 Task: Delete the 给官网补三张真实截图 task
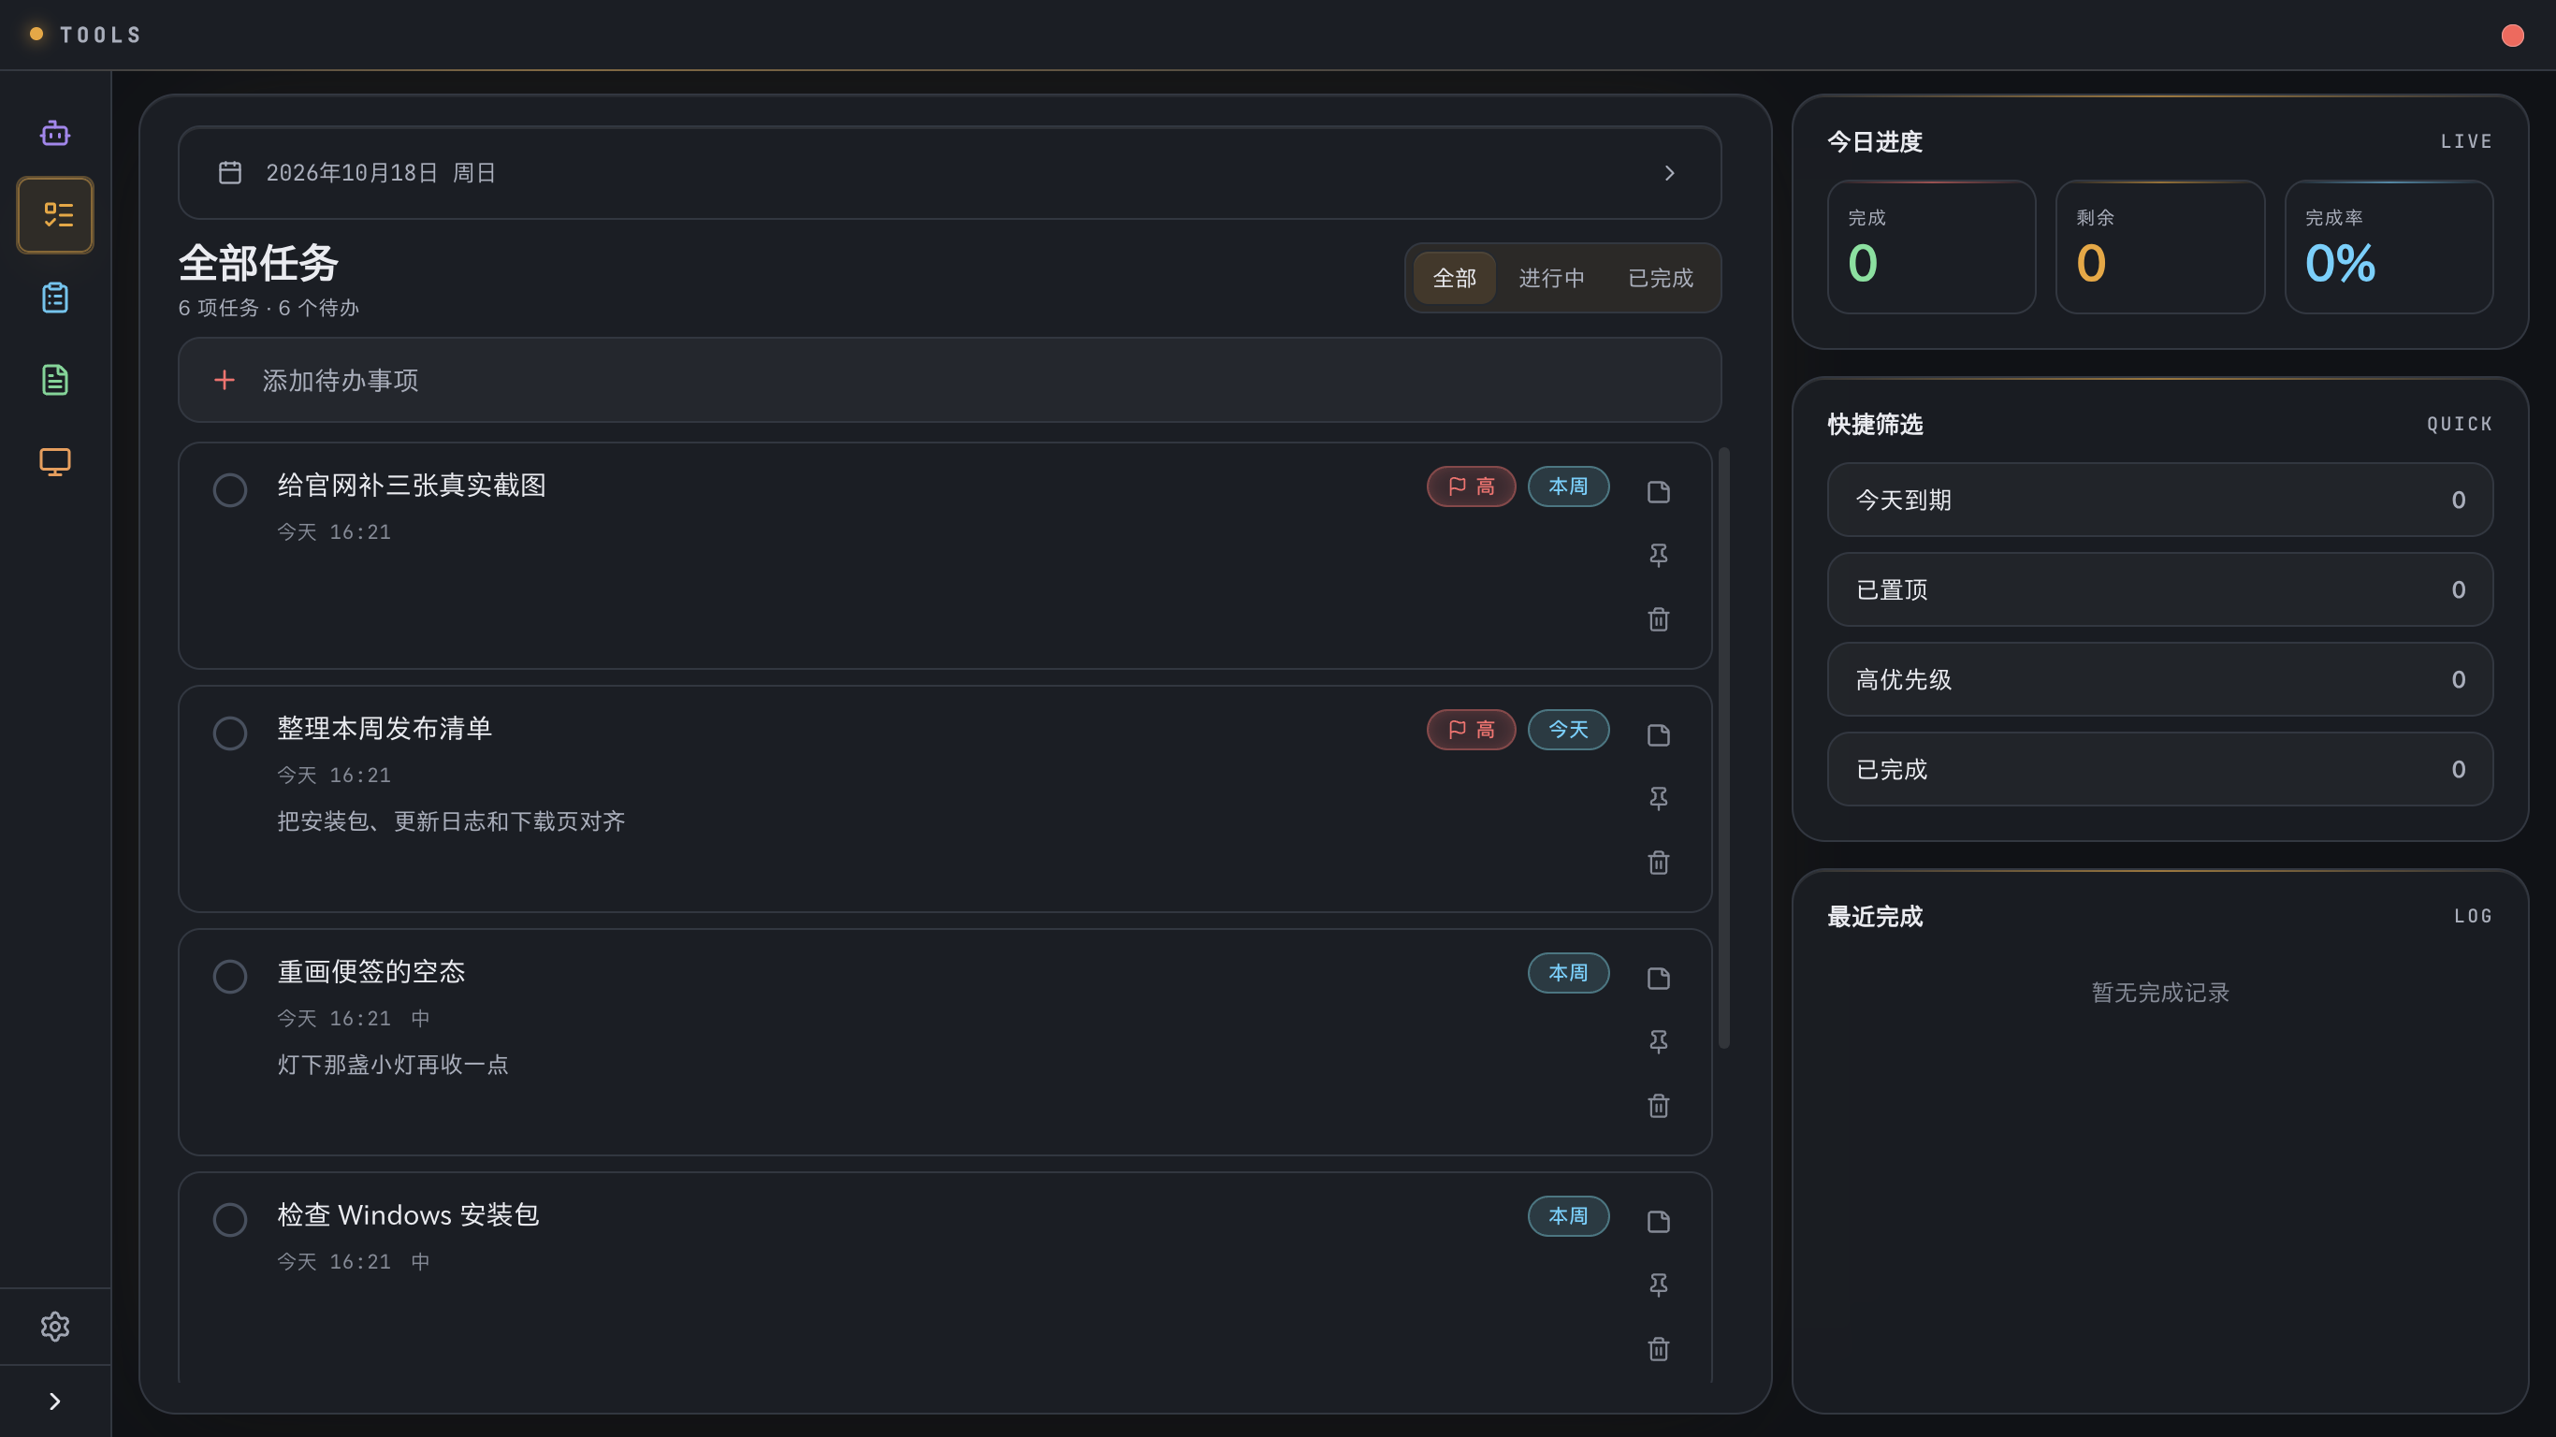(x=1658, y=619)
